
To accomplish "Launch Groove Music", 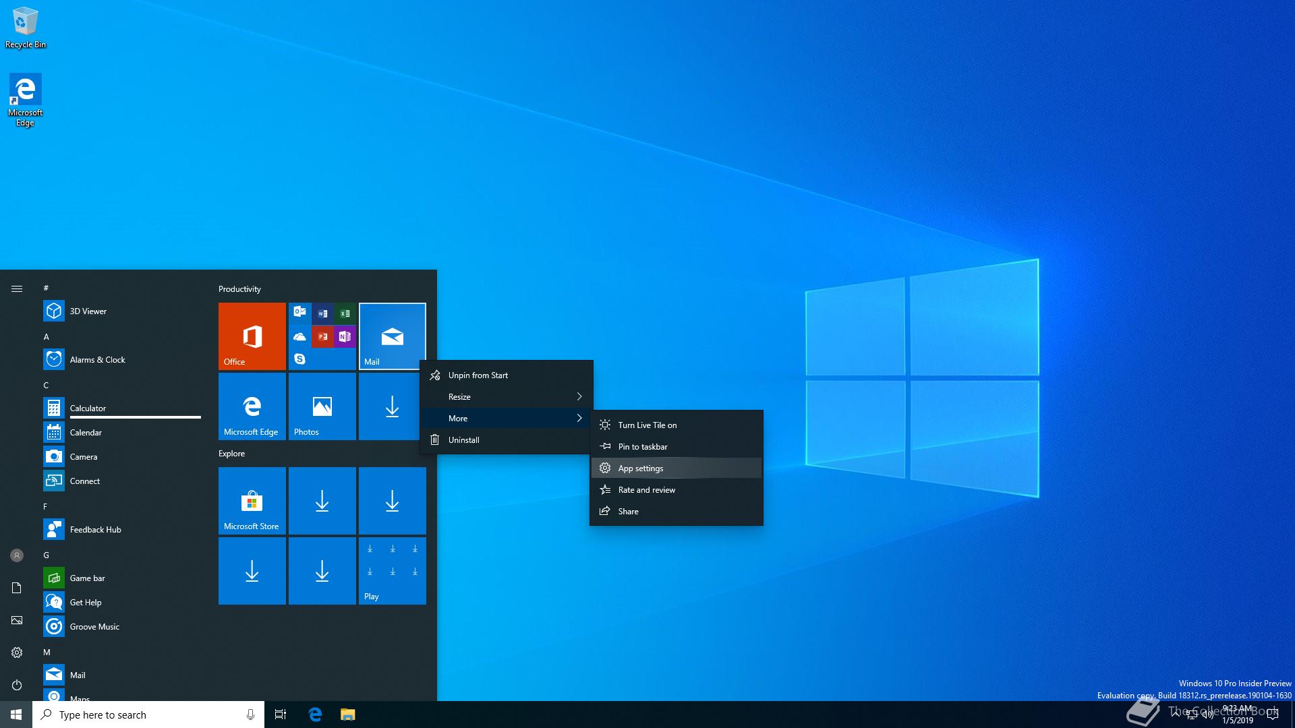I will click(x=121, y=627).
